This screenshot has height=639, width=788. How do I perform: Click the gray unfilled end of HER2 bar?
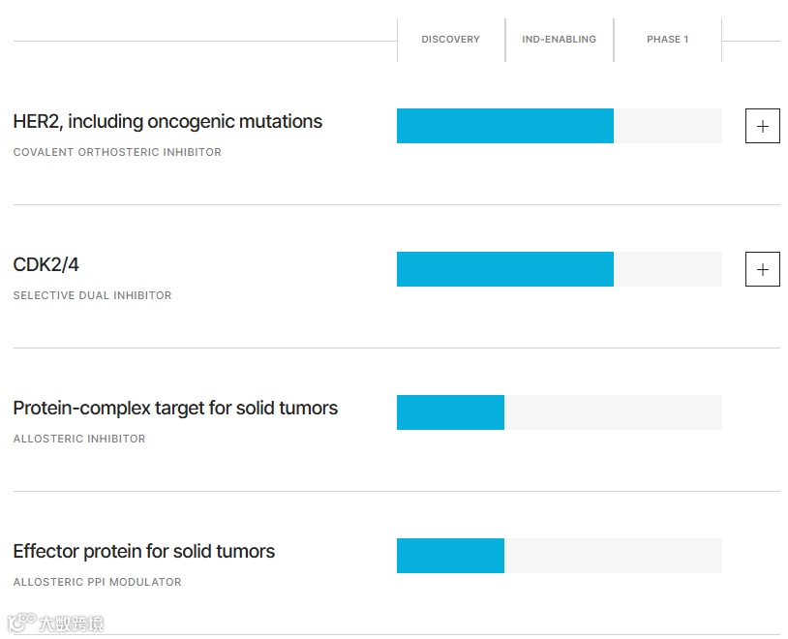(668, 126)
